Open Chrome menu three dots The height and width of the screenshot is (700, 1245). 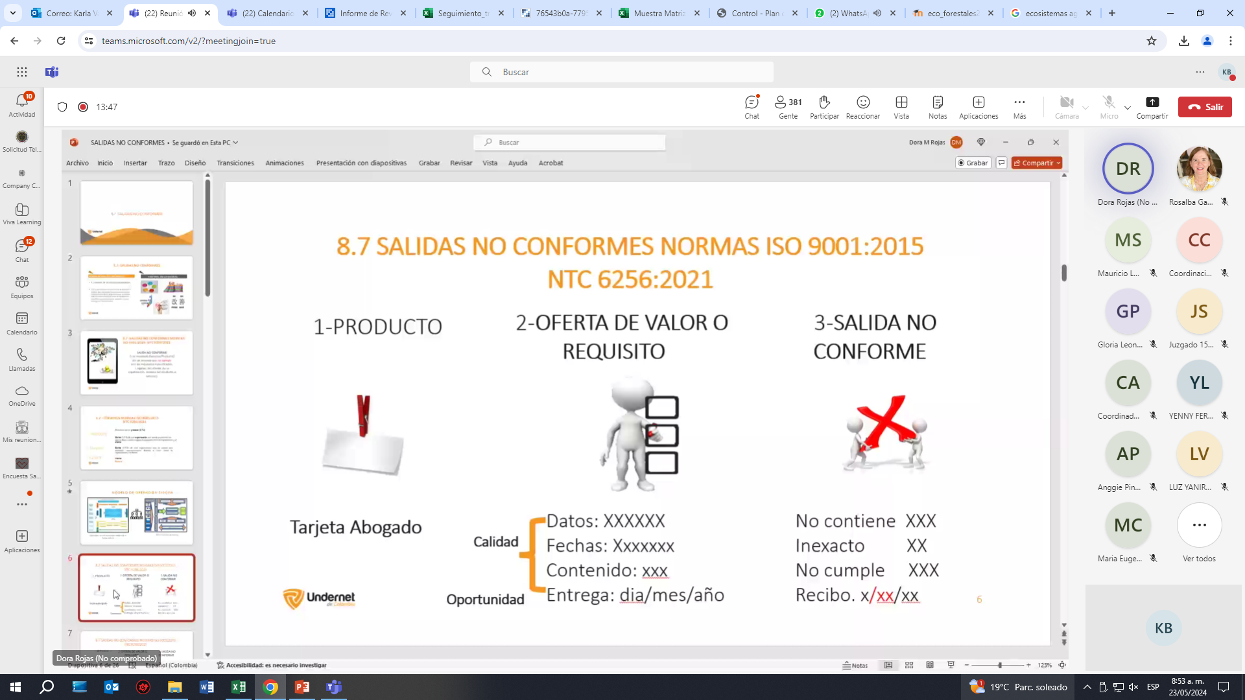tap(1231, 41)
